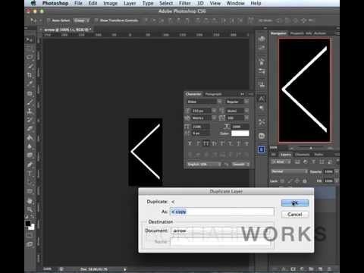Click the Navigator preview thumbnail

click(305, 90)
